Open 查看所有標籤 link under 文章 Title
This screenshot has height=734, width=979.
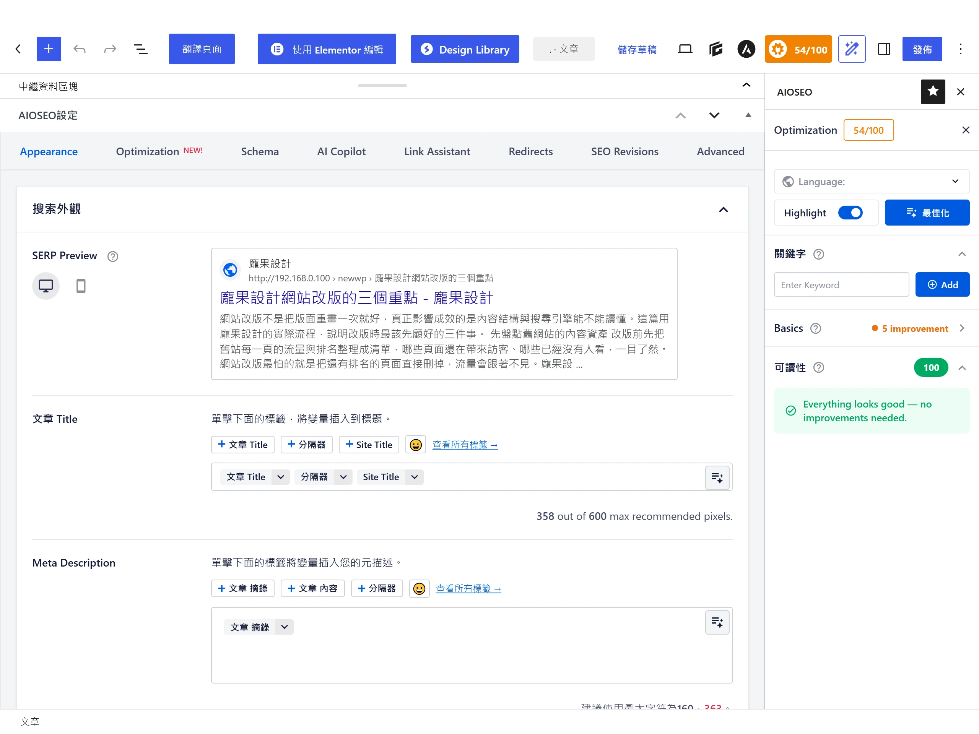(465, 445)
